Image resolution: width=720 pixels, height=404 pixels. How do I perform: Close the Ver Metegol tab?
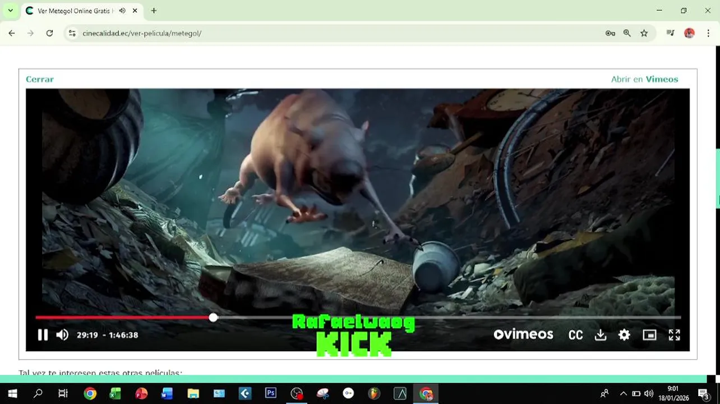tap(135, 11)
